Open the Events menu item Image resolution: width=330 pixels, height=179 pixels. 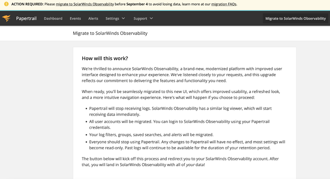coord(76,19)
